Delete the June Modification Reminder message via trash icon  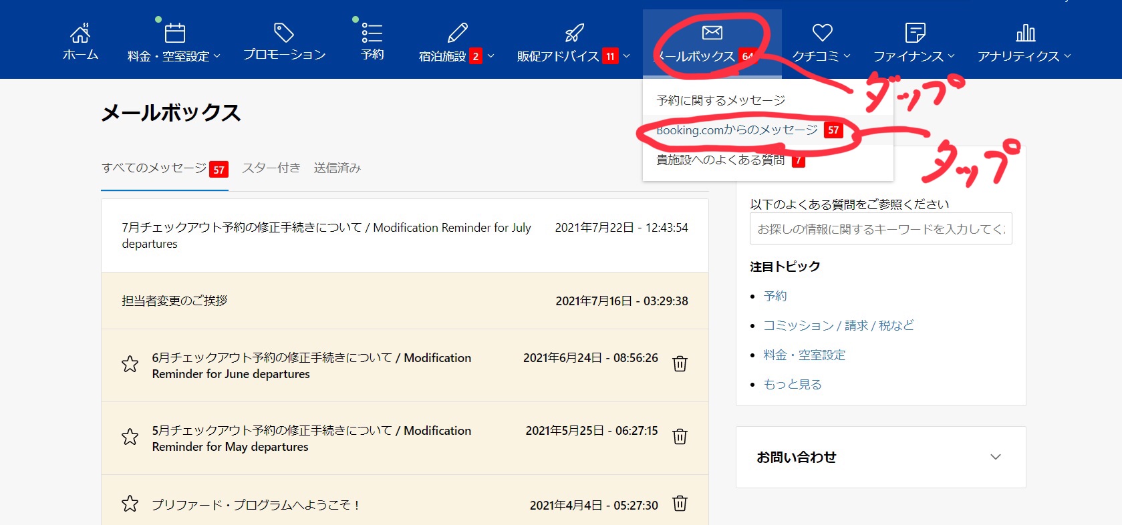[x=680, y=364]
